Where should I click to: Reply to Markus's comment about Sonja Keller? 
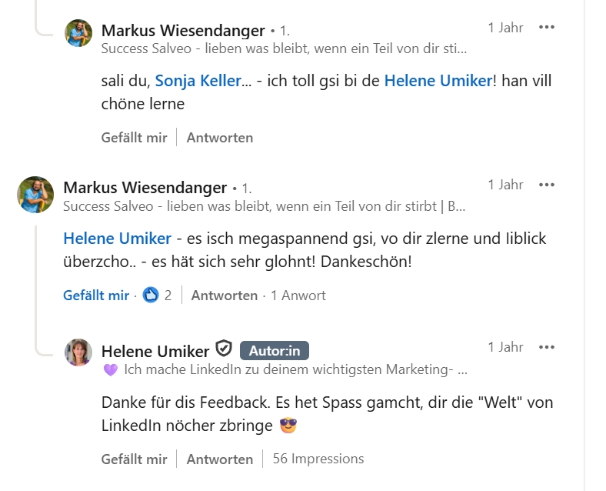click(219, 138)
